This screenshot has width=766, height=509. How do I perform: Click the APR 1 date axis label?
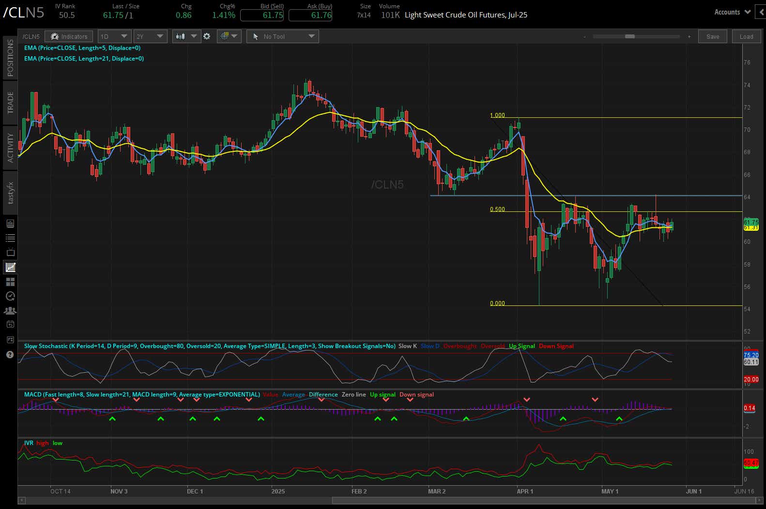[x=525, y=492]
